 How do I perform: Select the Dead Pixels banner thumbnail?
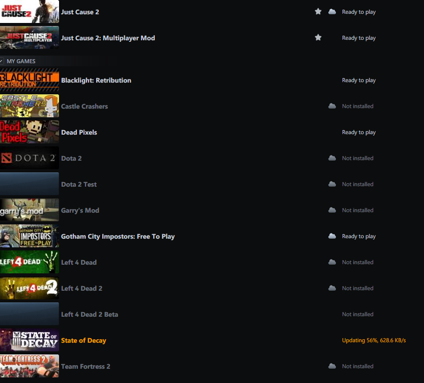click(29, 132)
